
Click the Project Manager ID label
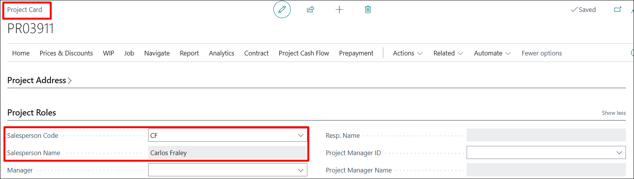tap(353, 153)
